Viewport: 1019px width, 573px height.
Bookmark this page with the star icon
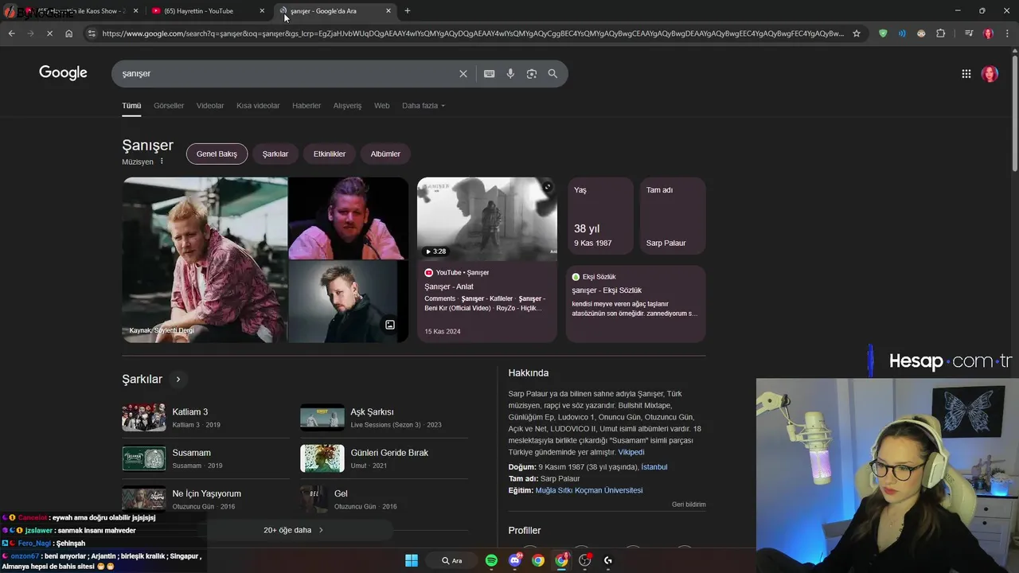pos(857,33)
